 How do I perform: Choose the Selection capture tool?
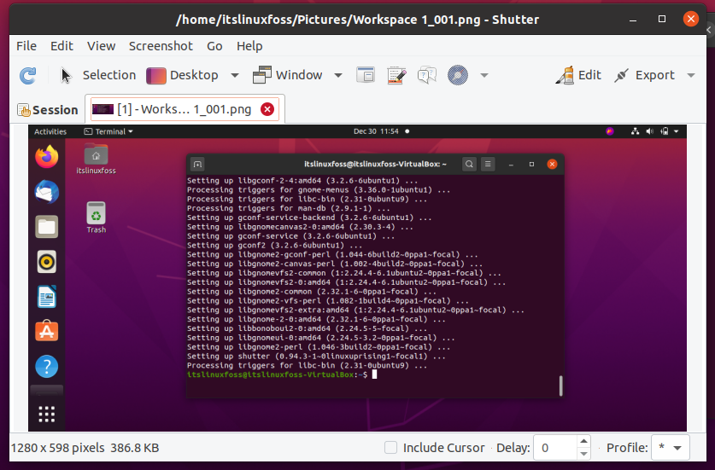click(98, 75)
